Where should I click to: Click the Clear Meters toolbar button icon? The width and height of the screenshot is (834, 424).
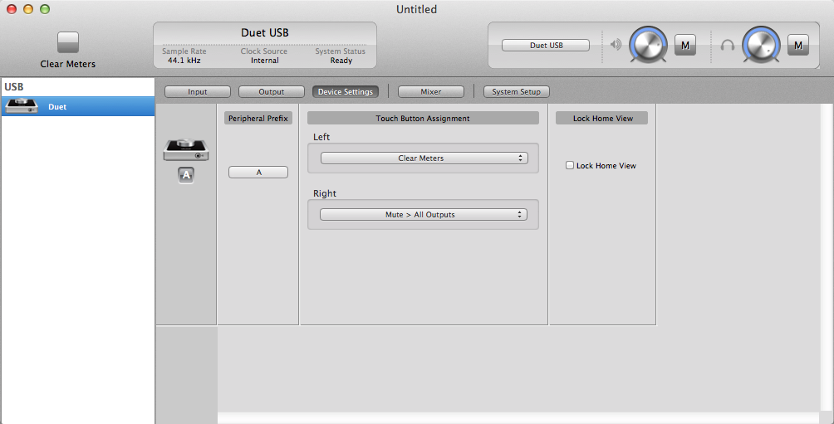68,42
